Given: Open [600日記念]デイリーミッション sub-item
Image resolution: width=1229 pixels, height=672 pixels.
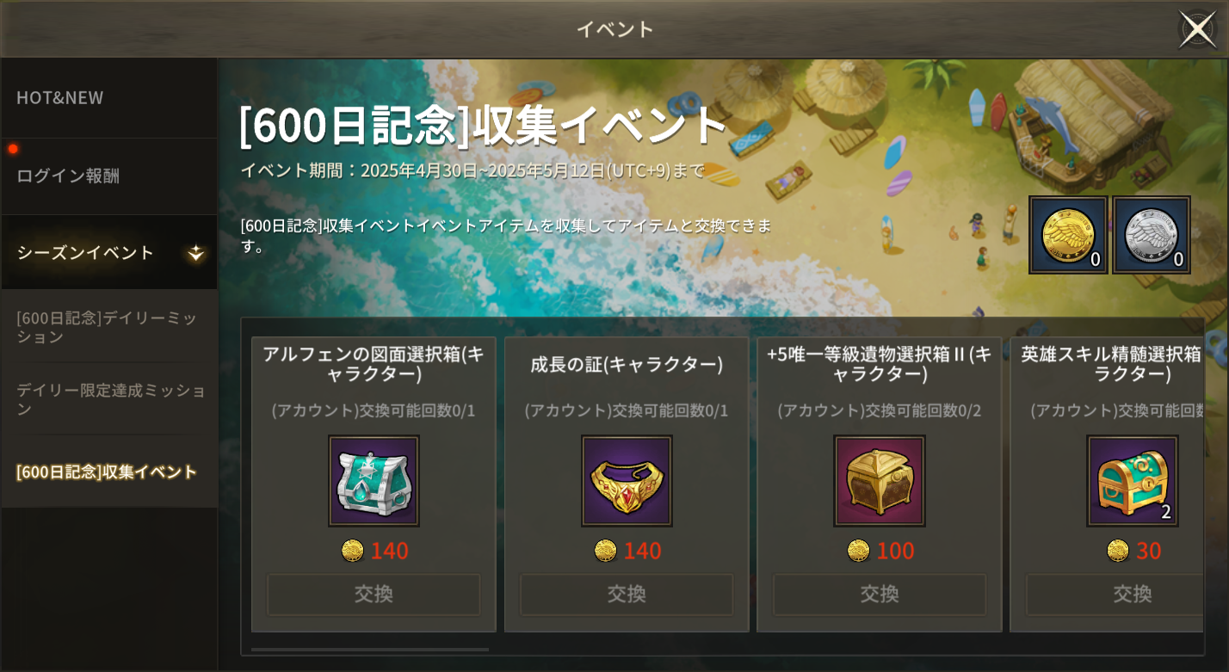Looking at the screenshot, I should (x=109, y=327).
